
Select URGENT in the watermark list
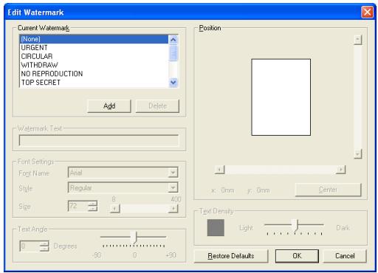click(94, 48)
